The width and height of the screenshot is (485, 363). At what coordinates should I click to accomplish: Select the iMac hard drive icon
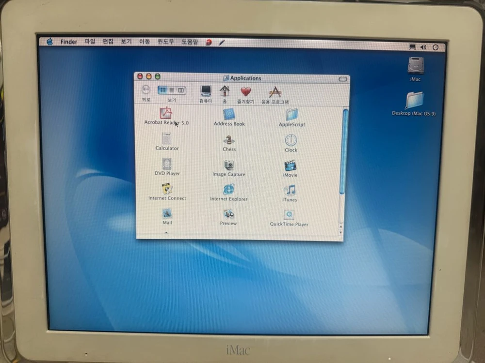416,66
